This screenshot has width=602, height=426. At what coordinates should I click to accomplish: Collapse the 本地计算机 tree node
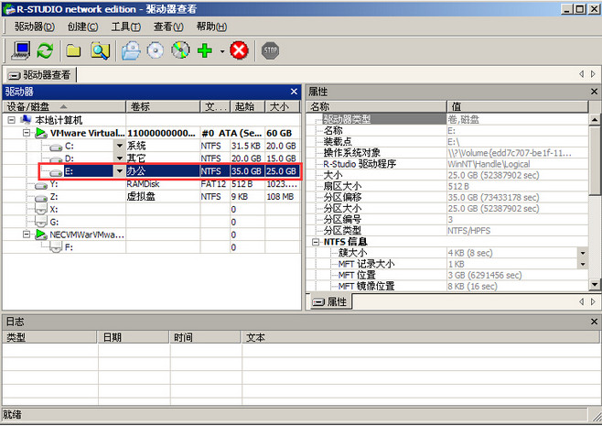point(12,120)
